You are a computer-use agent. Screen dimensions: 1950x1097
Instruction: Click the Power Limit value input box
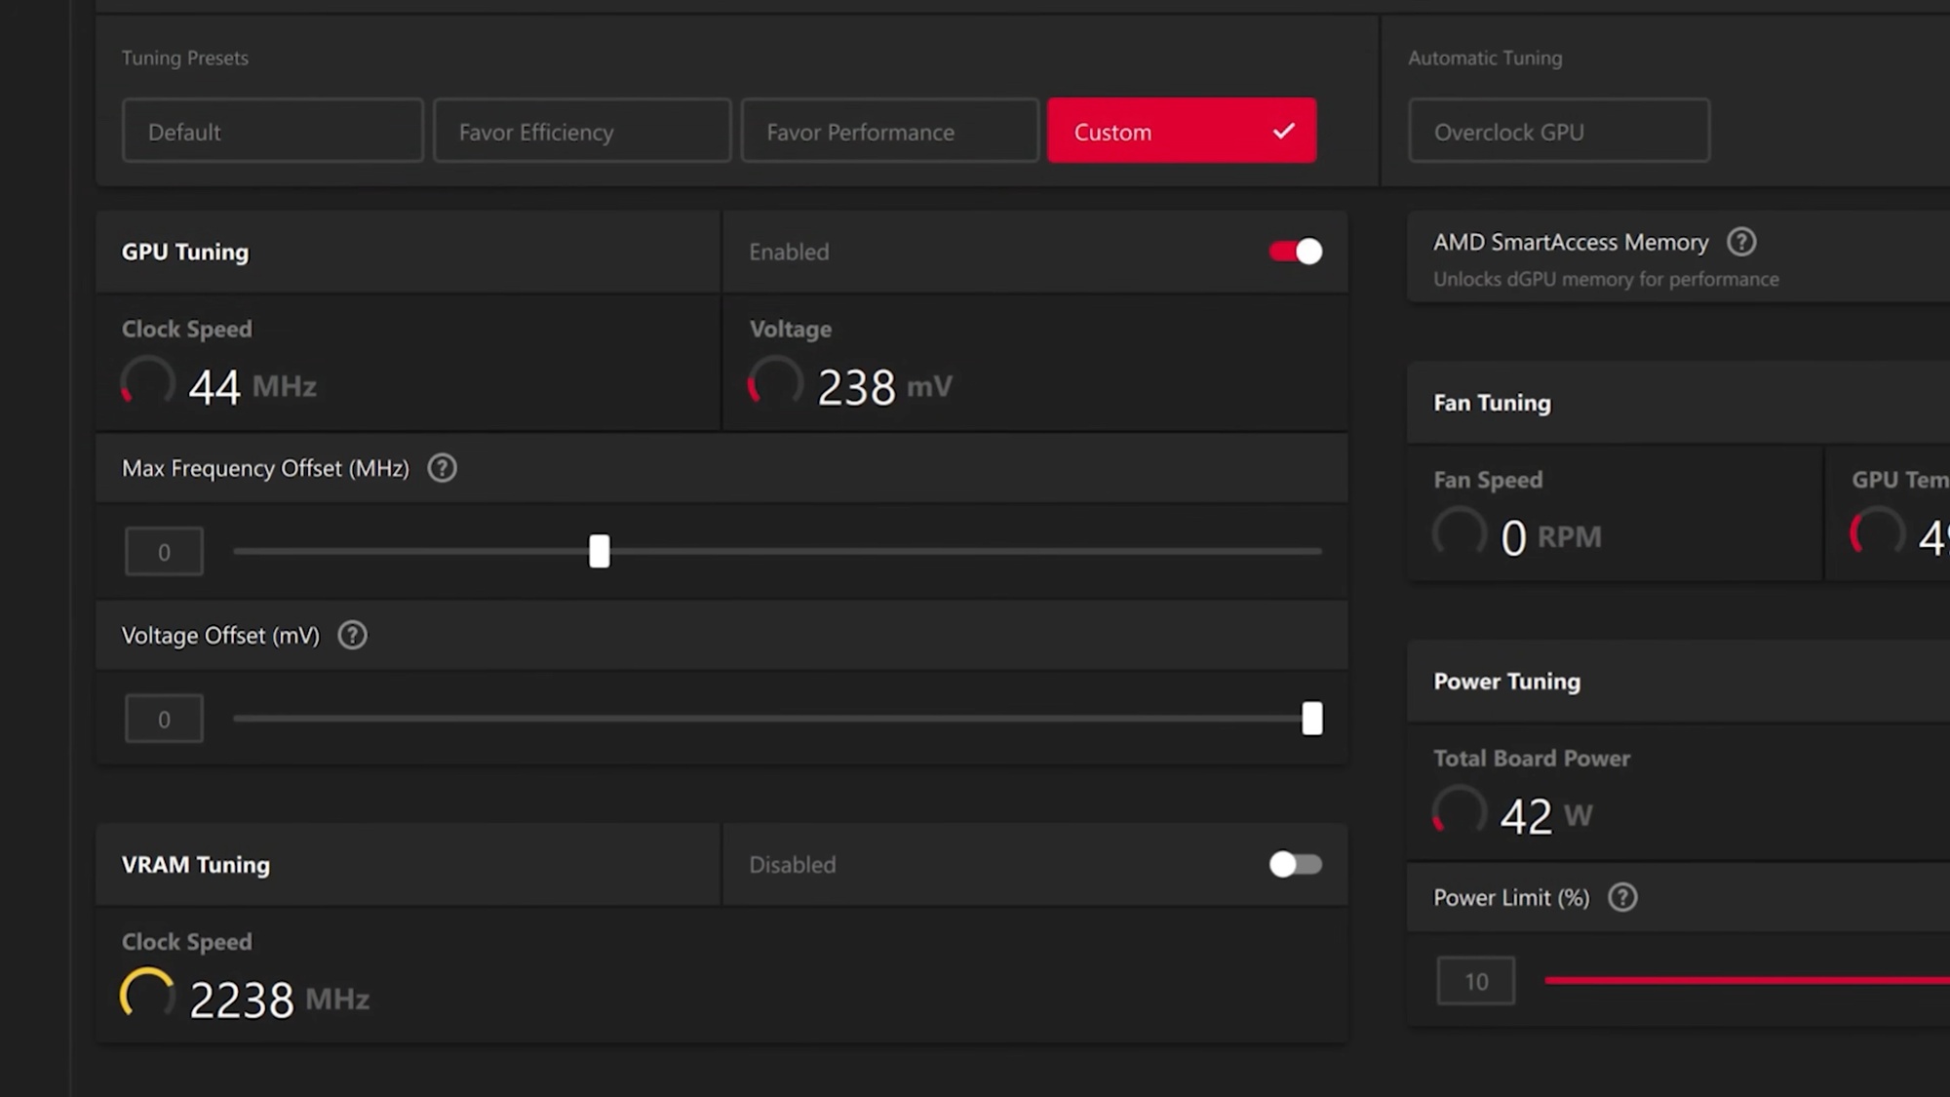pos(1475,981)
